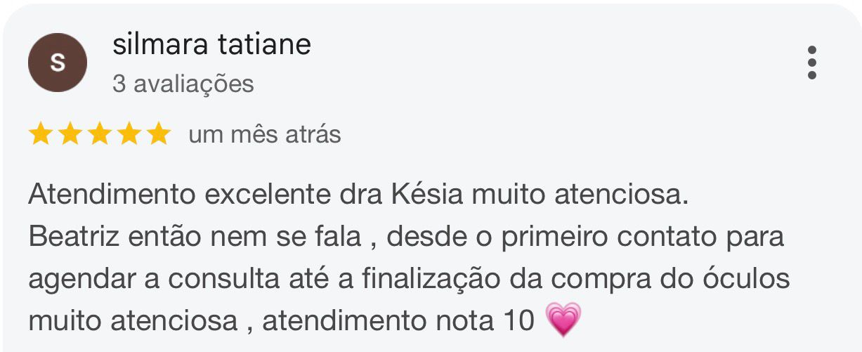Click the name "Késia" in the review
The height and width of the screenshot is (352, 862).
[x=426, y=195]
